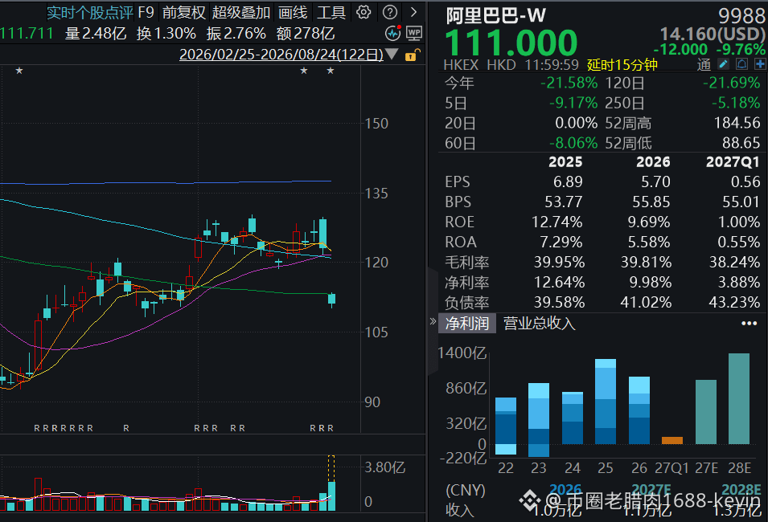
Task: Select the 22 net profit bar
Action: 506,426
